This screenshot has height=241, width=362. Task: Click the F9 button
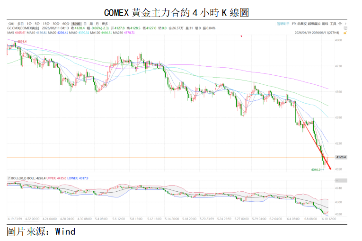click(294, 24)
